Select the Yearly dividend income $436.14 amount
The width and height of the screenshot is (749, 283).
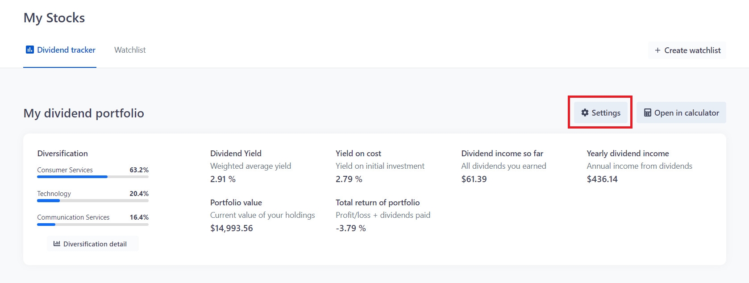pos(602,179)
